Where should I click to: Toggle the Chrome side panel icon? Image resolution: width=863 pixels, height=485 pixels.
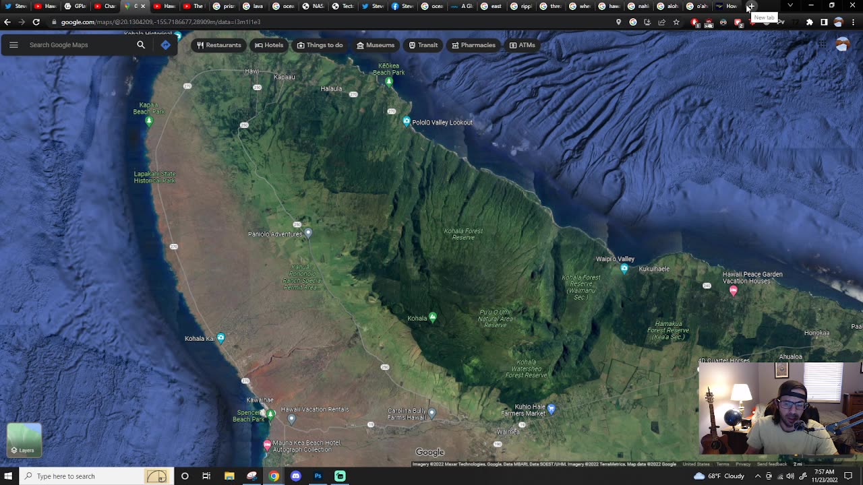pyautogui.click(x=824, y=22)
